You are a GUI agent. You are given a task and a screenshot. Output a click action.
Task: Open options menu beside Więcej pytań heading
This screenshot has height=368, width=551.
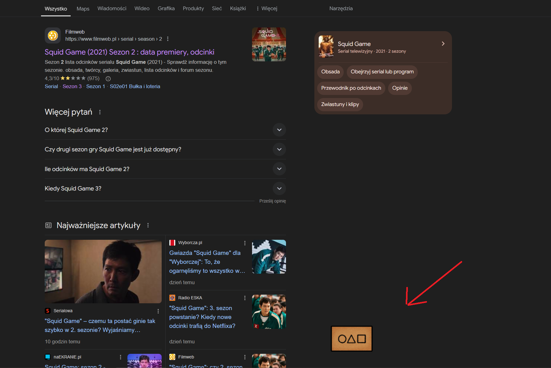100,112
